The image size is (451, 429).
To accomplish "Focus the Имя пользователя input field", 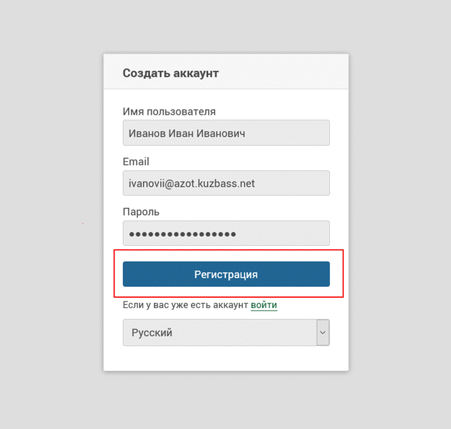I will (x=226, y=133).
